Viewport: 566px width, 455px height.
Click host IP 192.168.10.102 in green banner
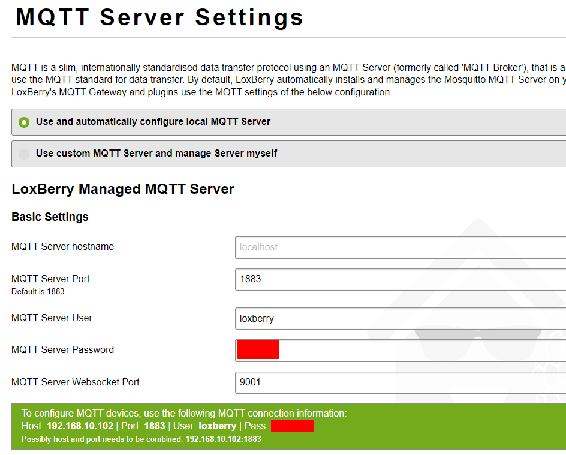[80, 426]
